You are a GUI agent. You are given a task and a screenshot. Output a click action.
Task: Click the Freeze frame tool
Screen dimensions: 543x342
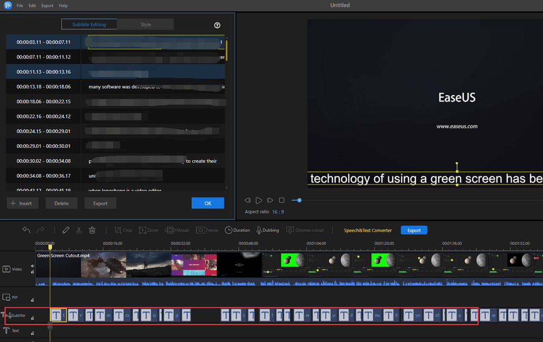tap(207, 230)
